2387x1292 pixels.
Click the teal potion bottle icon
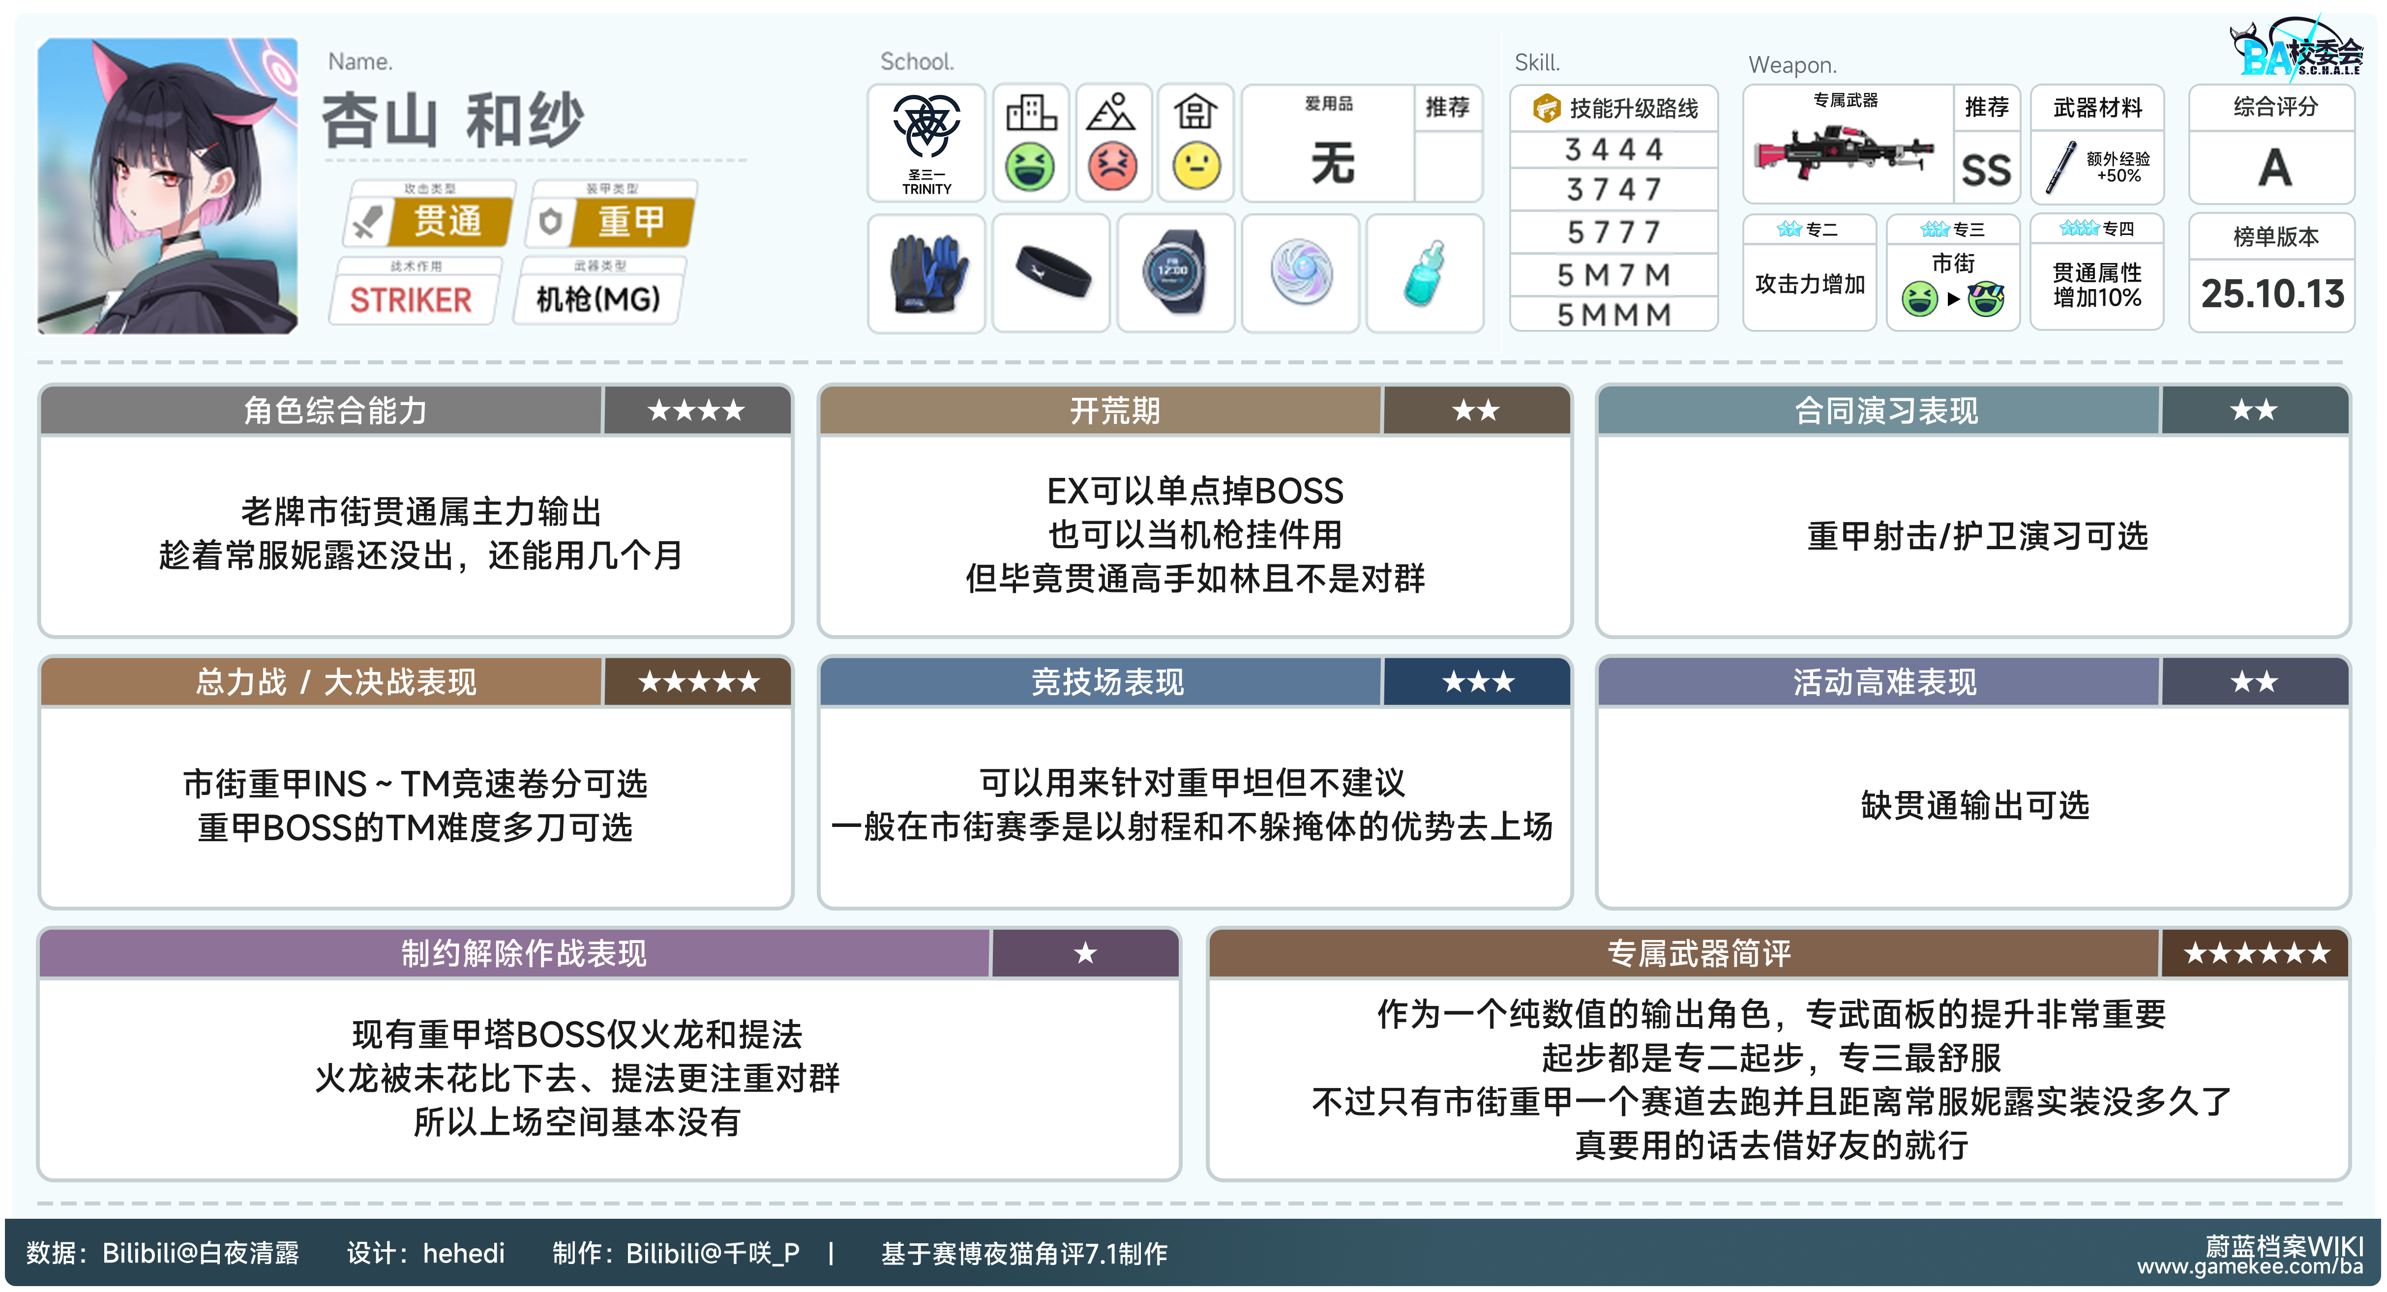click(x=1424, y=273)
